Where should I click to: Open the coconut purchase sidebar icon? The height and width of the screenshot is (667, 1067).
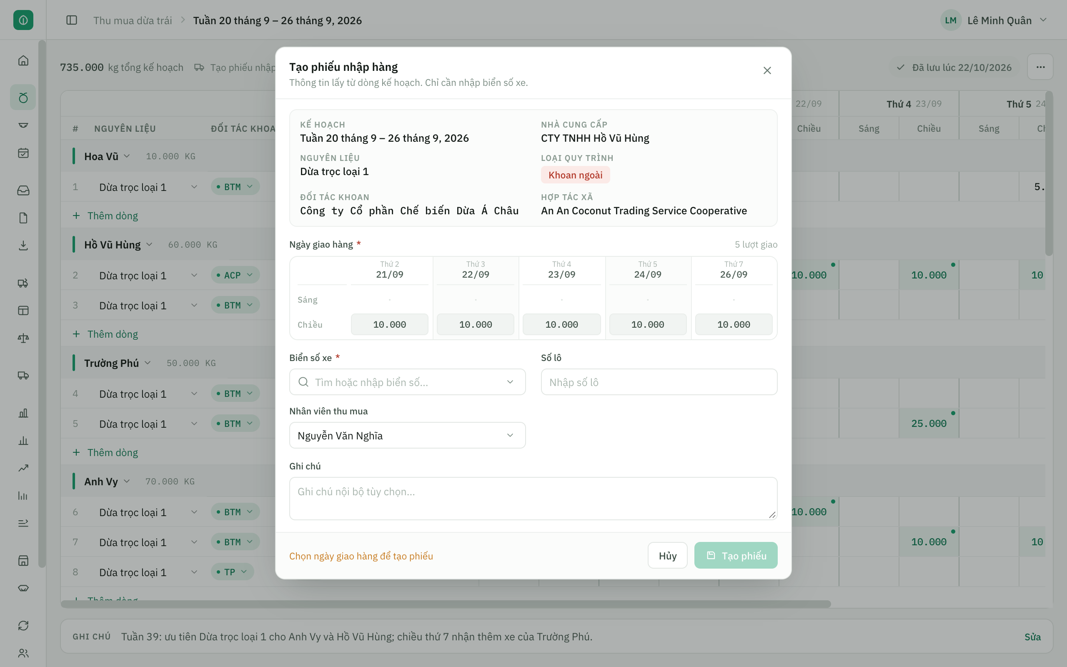point(23,98)
